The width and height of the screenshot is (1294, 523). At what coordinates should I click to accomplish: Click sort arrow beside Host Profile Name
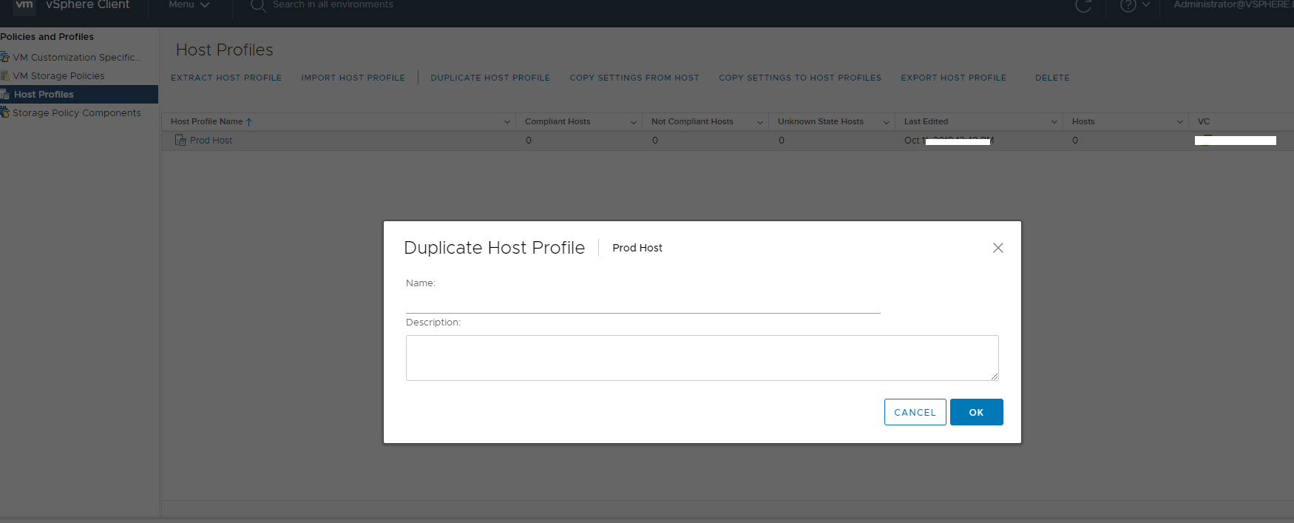click(x=249, y=122)
